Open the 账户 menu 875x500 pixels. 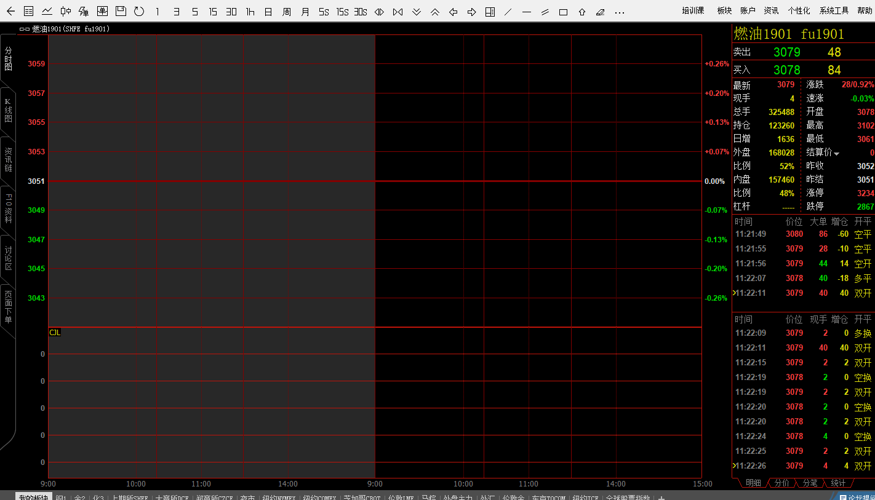point(748,10)
